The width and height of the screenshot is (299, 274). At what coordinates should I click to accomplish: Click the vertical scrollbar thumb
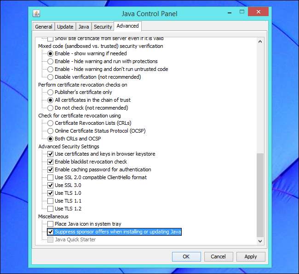tap(260, 195)
